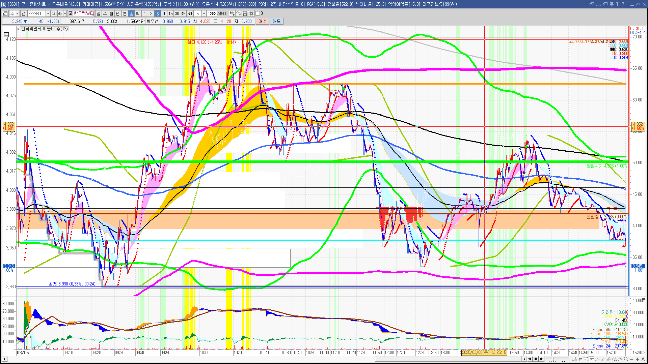Click the 매수 buy button
Screen dimensions: 648x364
[x=263, y=21]
